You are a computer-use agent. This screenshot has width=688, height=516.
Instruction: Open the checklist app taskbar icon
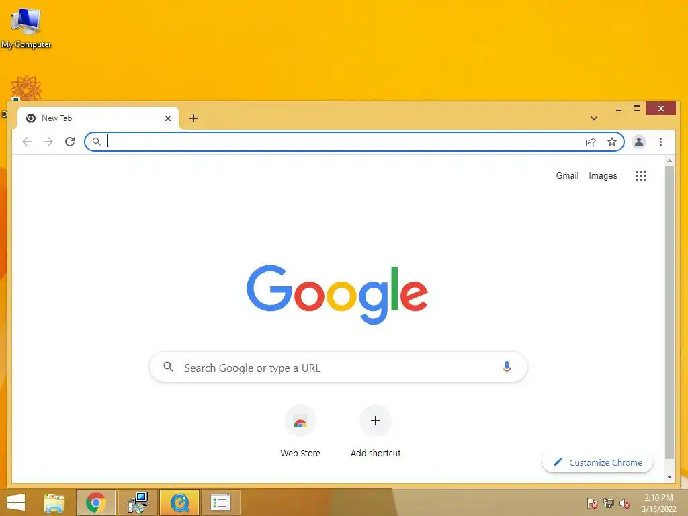pos(220,503)
